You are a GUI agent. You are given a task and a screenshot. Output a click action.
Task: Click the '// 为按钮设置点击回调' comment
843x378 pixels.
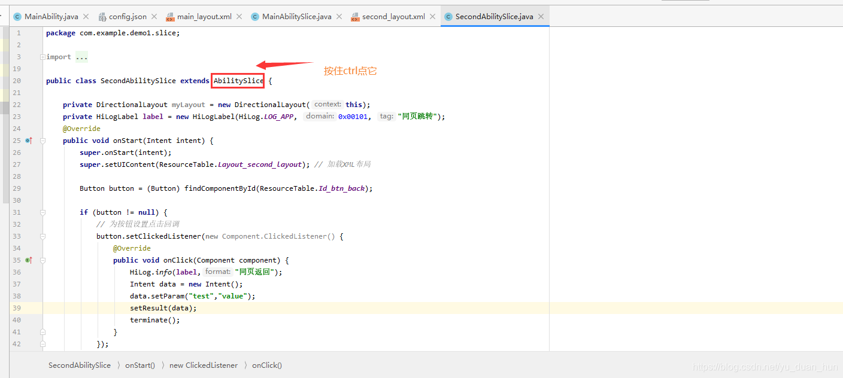(138, 224)
